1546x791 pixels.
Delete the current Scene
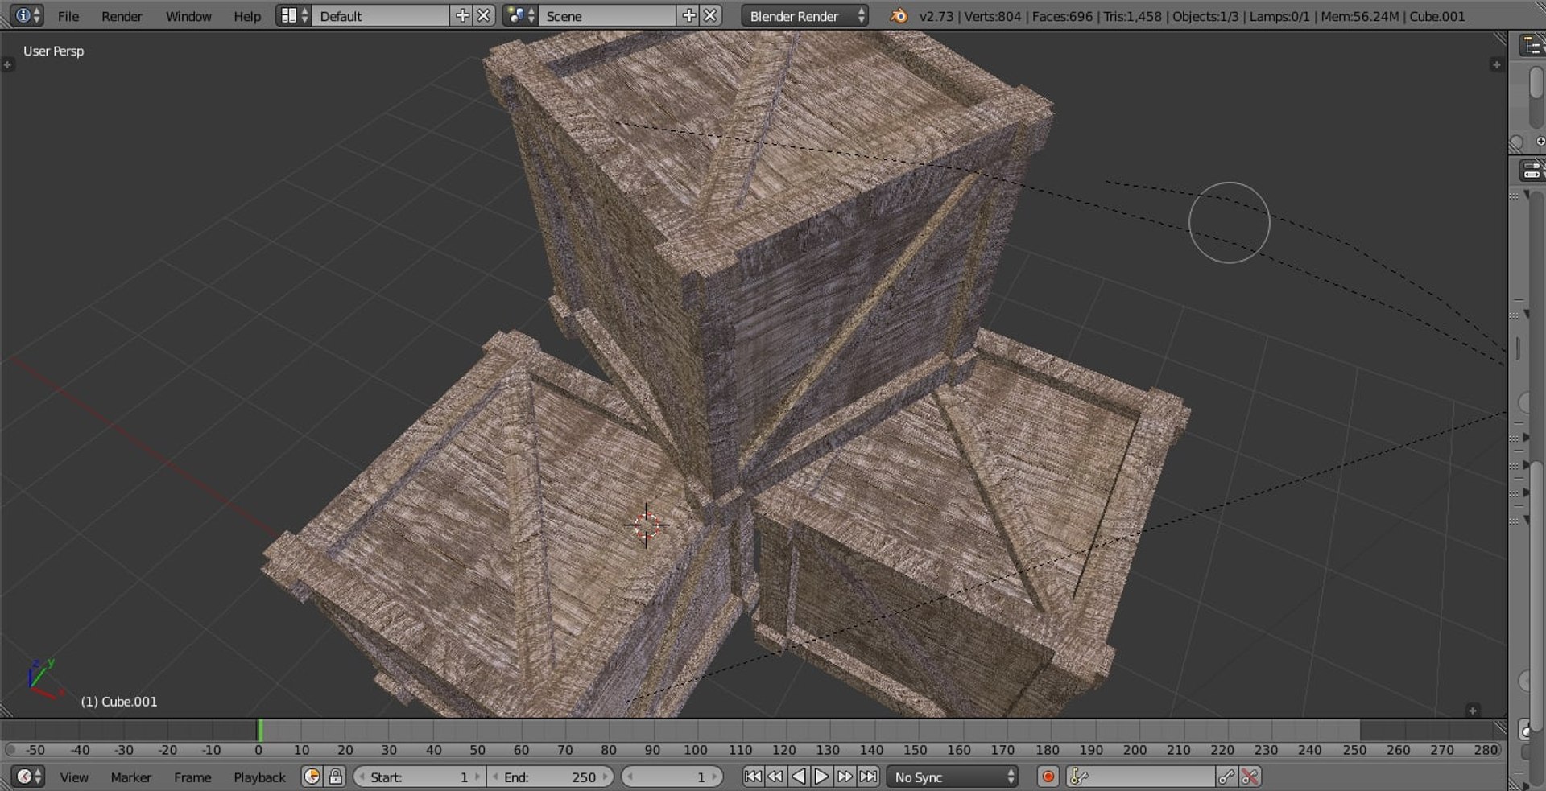pos(710,15)
